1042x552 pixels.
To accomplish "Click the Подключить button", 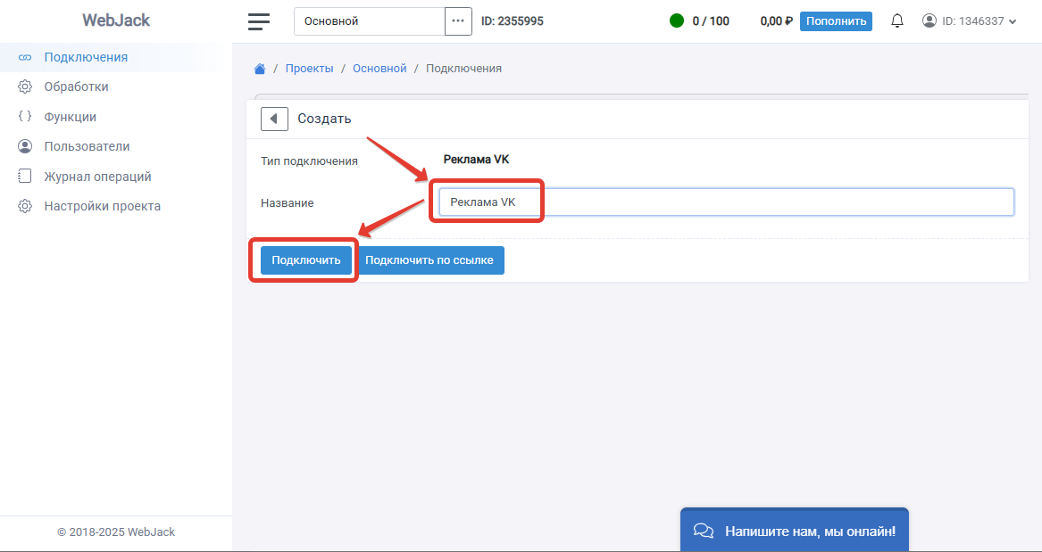I will [x=306, y=260].
